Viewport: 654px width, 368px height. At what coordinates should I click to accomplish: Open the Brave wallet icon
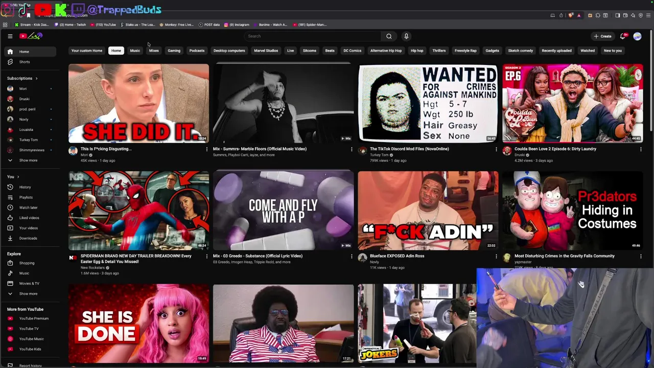625,15
